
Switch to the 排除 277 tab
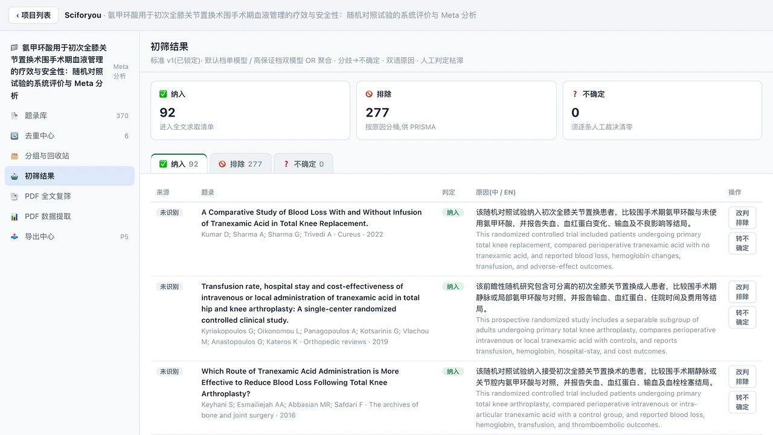tap(240, 164)
